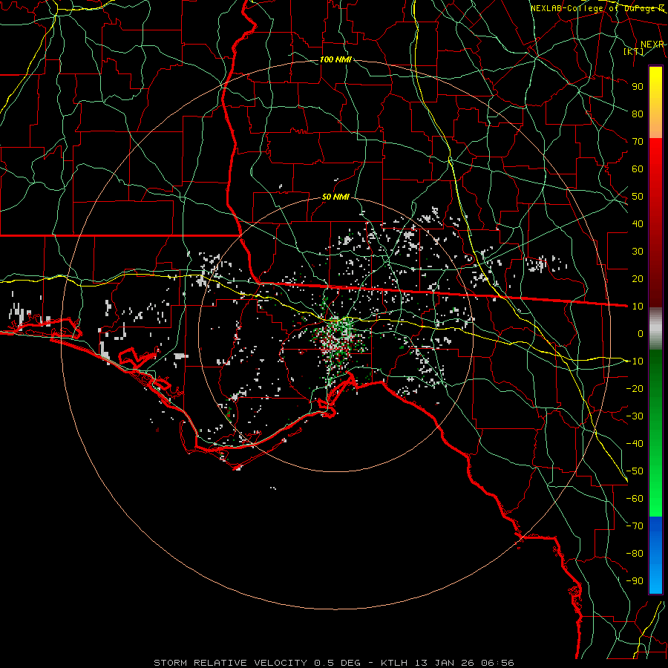Select the positive 40 tick on velocity scale

[638, 223]
